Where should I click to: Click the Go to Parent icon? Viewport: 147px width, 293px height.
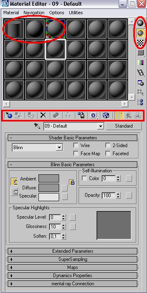tap(128, 116)
